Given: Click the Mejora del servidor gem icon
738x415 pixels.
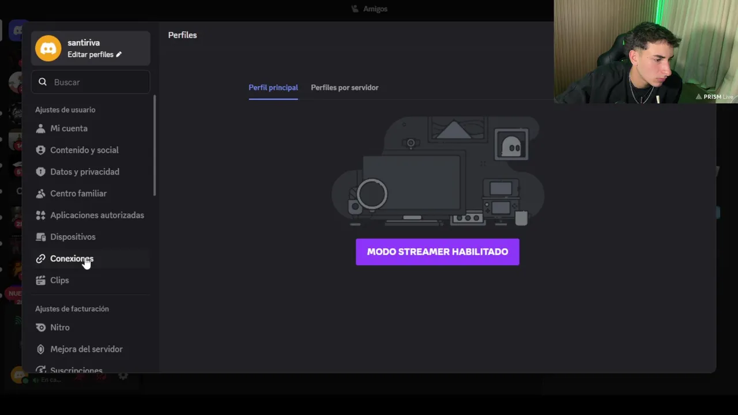Looking at the screenshot, I should coord(40,349).
